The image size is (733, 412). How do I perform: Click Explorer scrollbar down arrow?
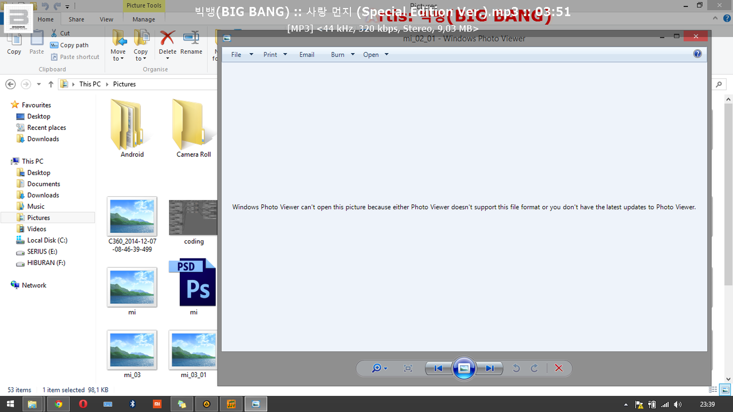[728, 379]
